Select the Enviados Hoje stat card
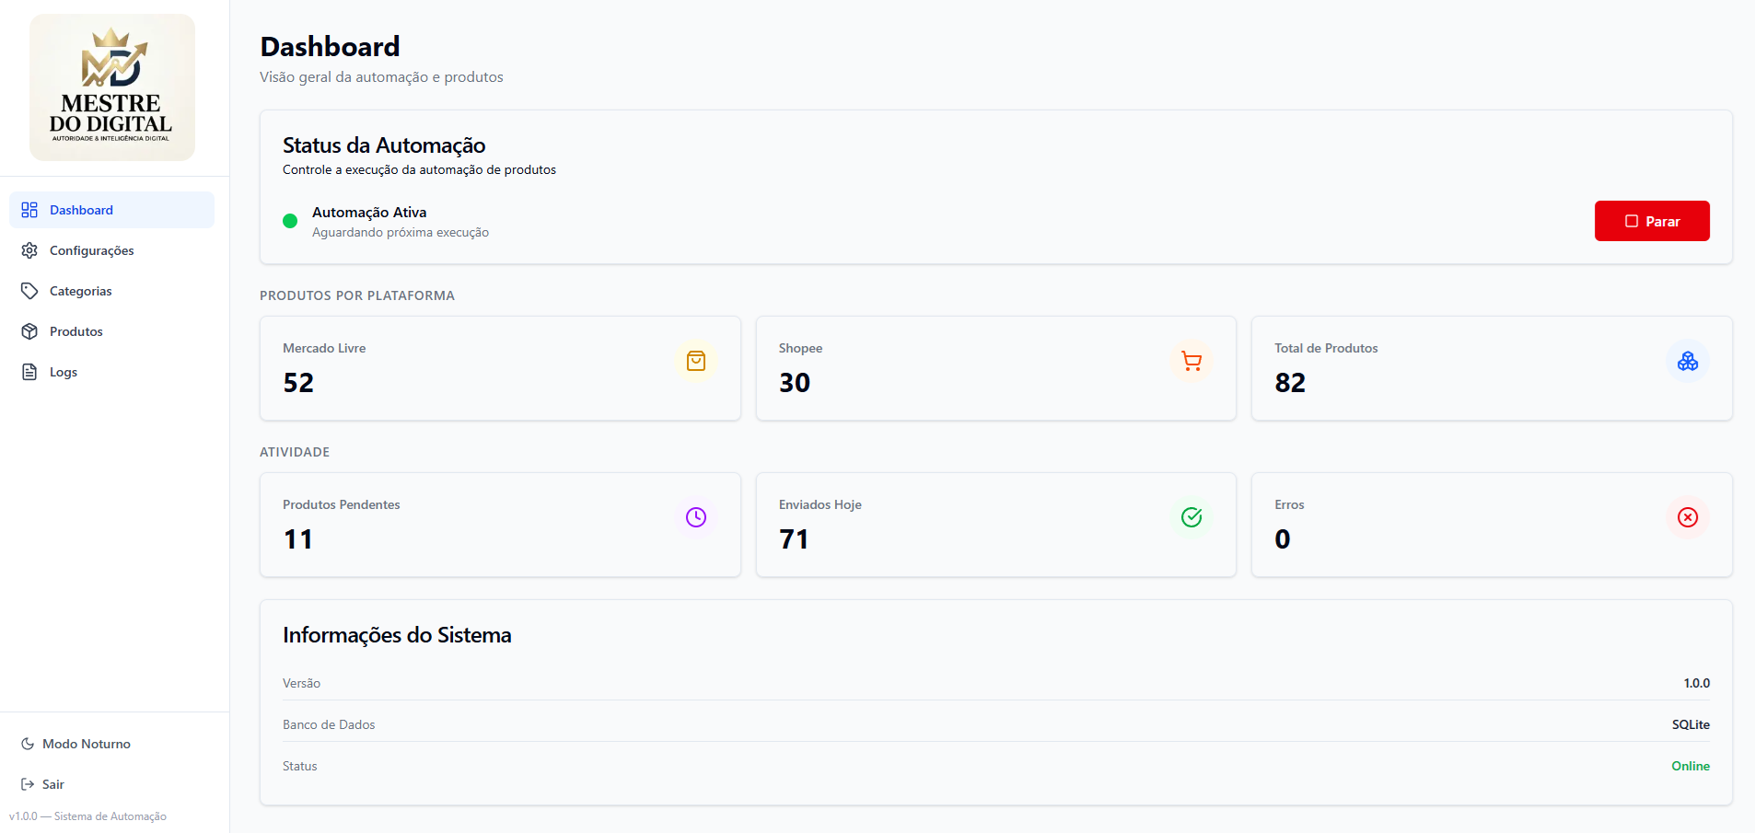The width and height of the screenshot is (1755, 833). [994, 525]
